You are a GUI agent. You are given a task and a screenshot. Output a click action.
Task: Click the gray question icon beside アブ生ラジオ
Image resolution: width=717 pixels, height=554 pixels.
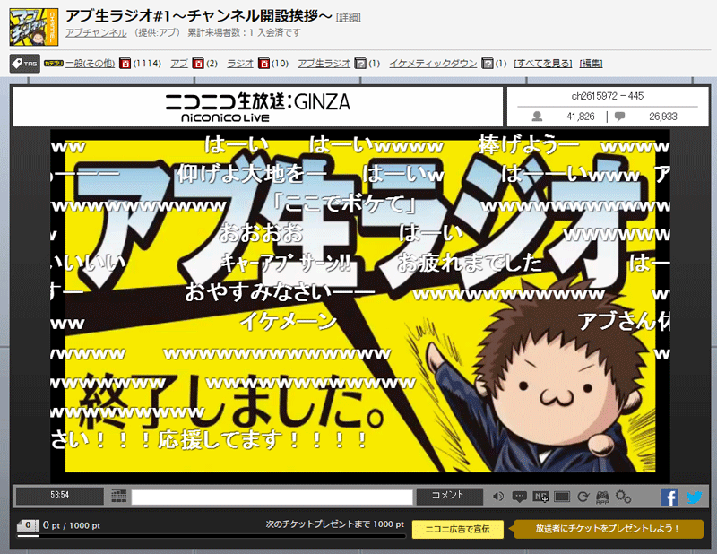[361, 64]
